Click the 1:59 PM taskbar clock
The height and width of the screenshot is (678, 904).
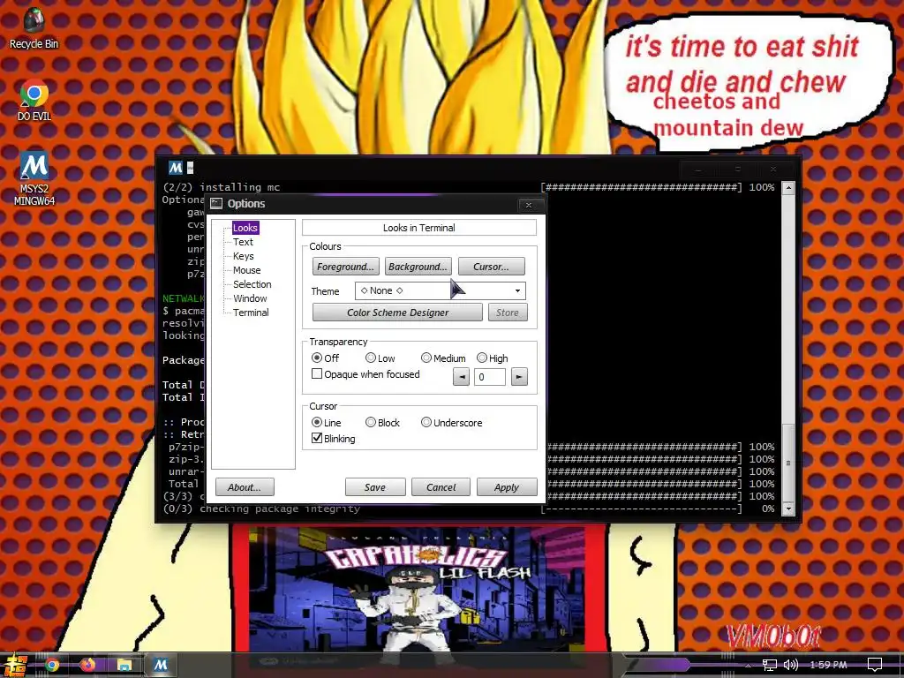point(828,666)
